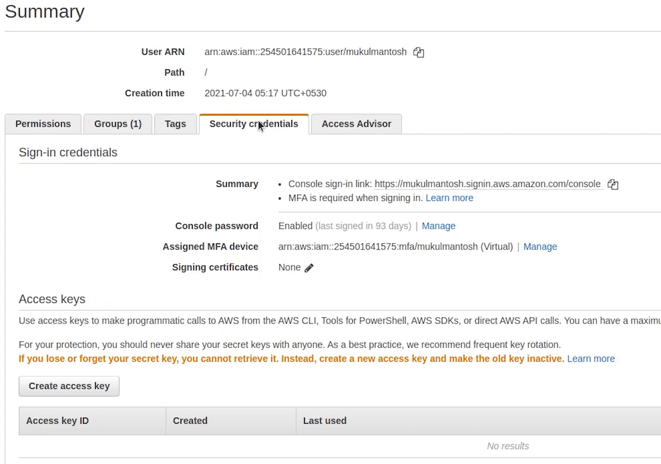The width and height of the screenshot is (661, 464).
Task: Open the Permissions tab
Action: (x=43, y=124)
